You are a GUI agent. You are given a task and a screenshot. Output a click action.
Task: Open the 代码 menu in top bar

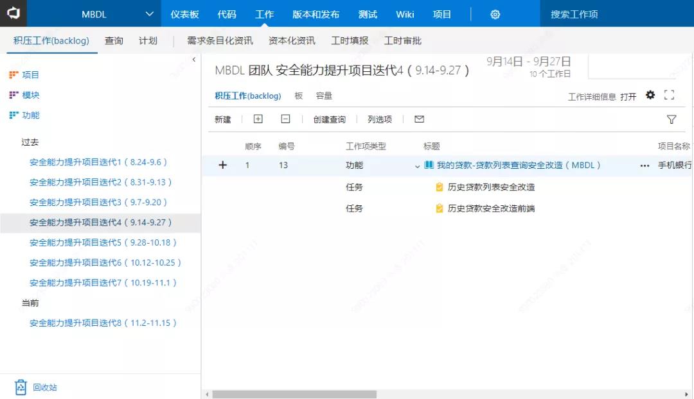(227, 14)
